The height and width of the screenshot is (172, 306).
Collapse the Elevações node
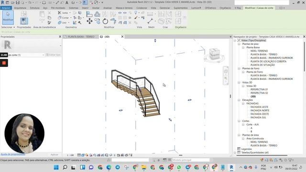point(239,100)
